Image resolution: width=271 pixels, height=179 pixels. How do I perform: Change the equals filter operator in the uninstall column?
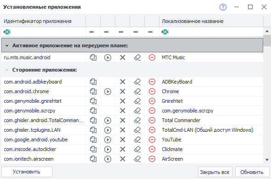pos(150,32)
